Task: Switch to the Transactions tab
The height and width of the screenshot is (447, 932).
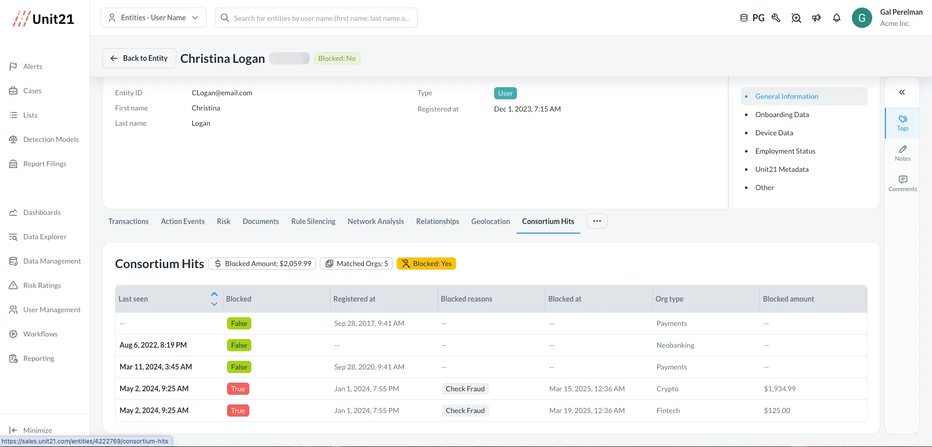Action: (129, 221)
